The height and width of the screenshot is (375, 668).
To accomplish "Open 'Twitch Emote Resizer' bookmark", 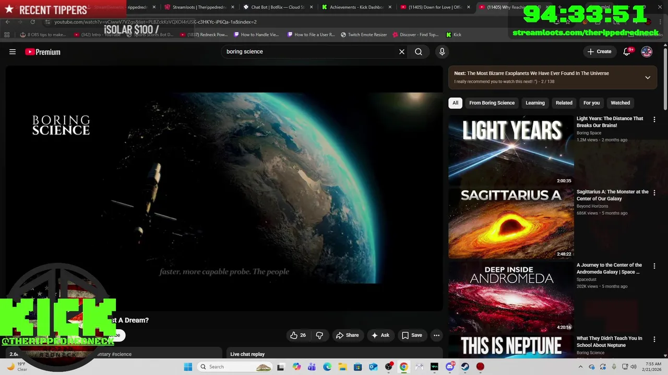I will pos(364,34).
